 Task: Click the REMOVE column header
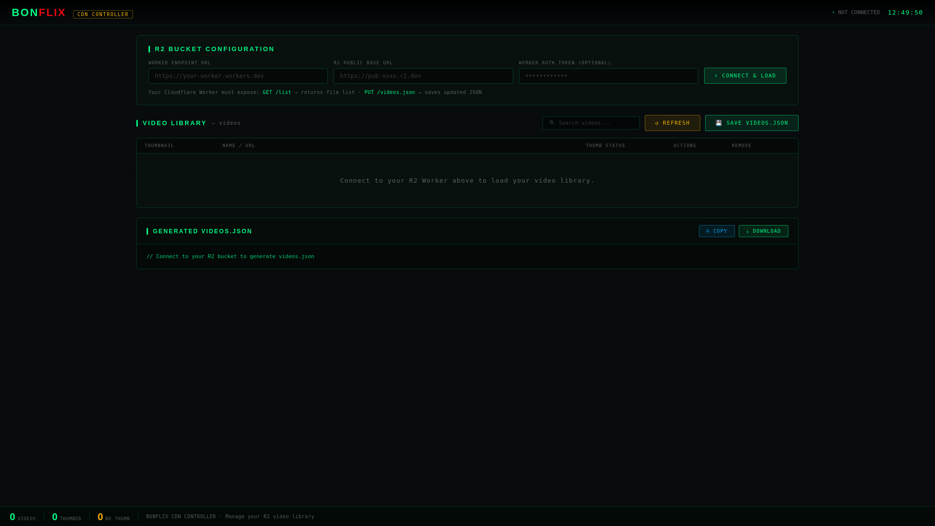pos(742,146)
